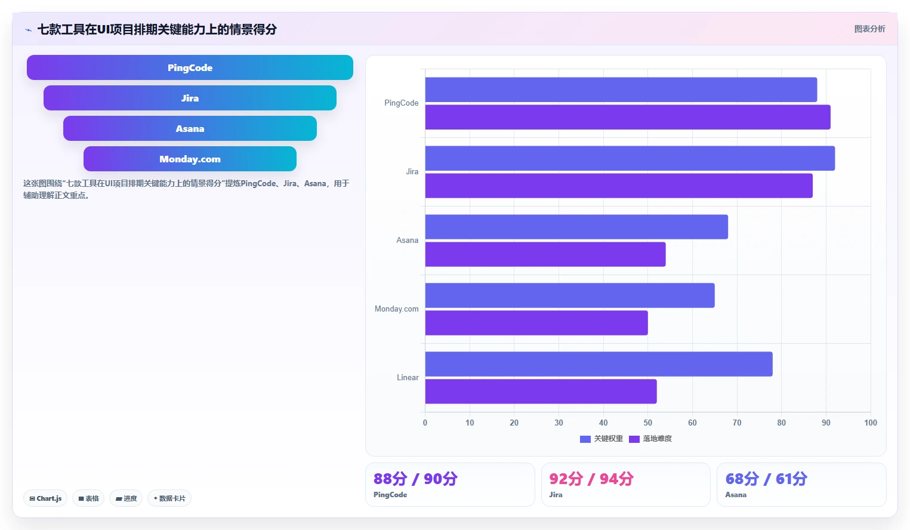The image size is (910, 530).
Task: Click Monday.com 落地难度 bar in chart
Action: 536,323
